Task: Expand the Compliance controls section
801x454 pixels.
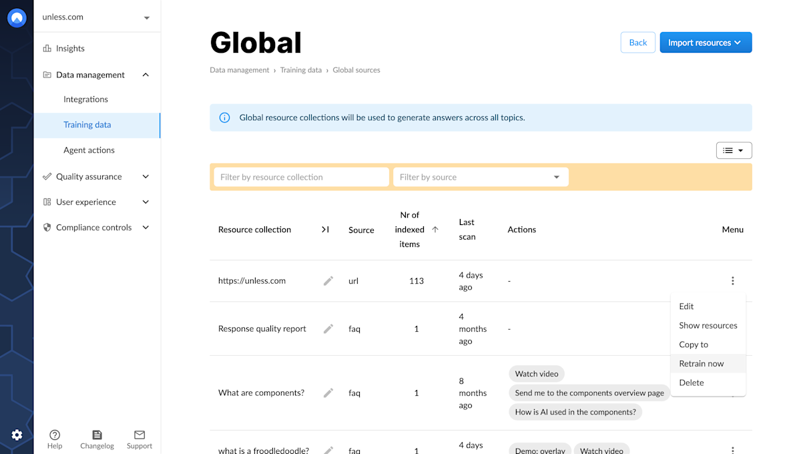Action: tap(146, 227)
